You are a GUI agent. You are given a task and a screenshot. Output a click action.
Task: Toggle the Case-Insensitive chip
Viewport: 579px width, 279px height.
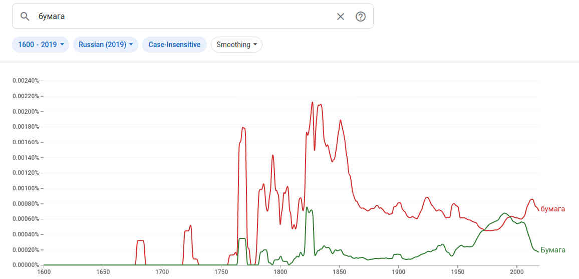point(174,45)
